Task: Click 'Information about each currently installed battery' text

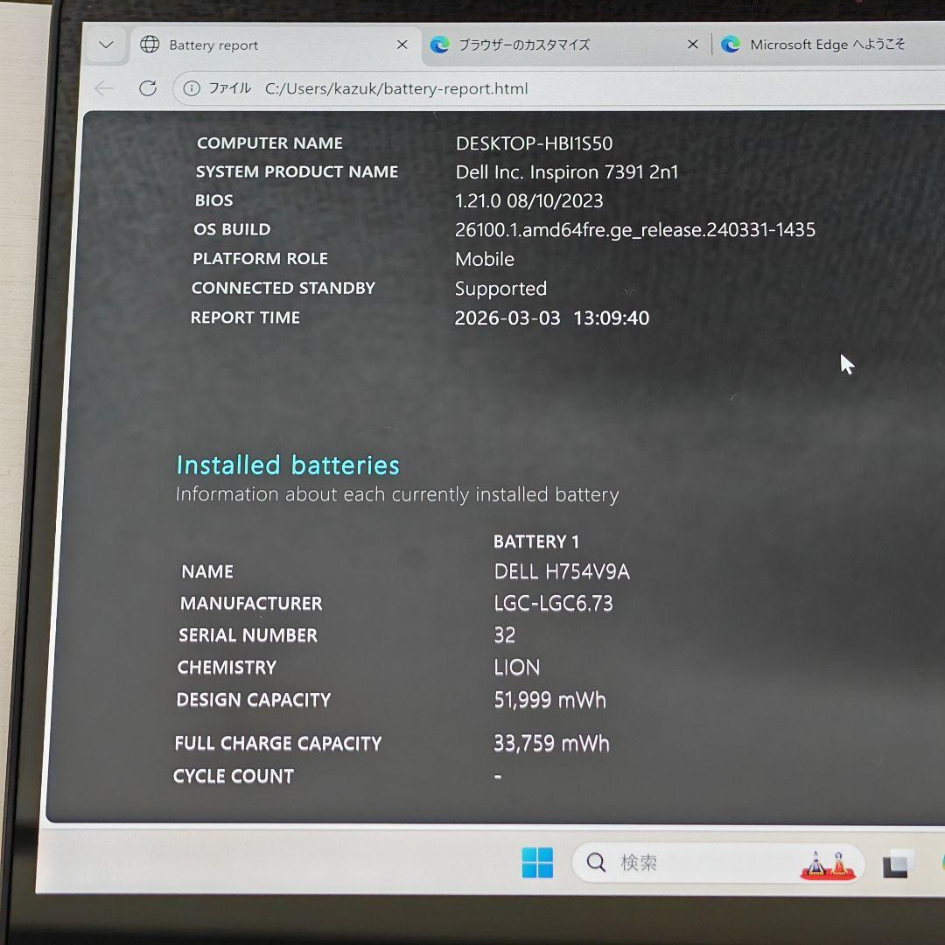Action: pyautogui.click(x=397, y=494)
